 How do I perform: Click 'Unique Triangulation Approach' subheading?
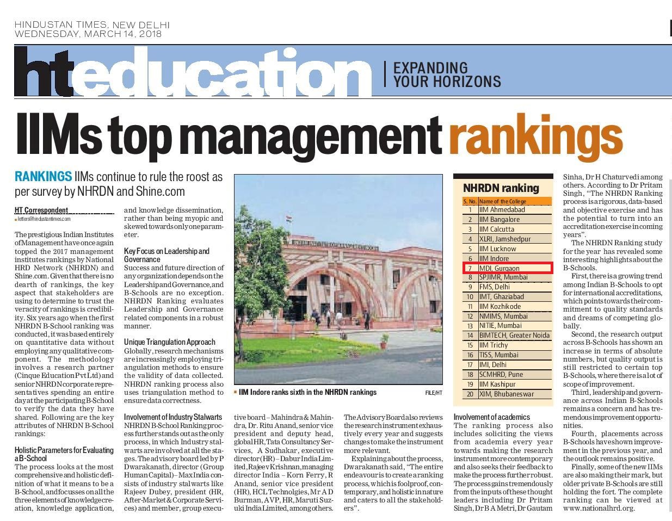169,342
